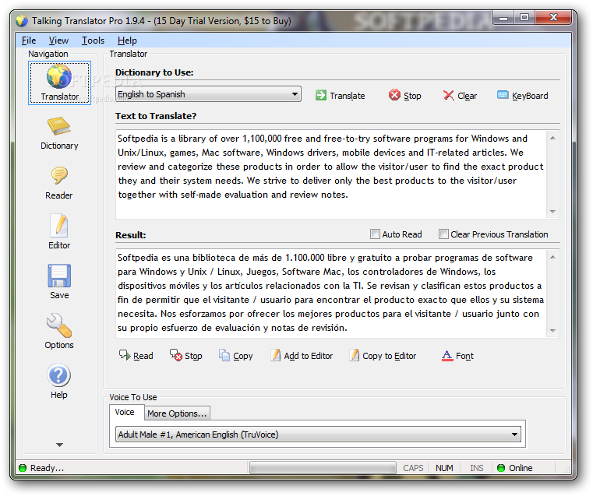
Task: Click the Add to Editor button label
Action: 309,356
